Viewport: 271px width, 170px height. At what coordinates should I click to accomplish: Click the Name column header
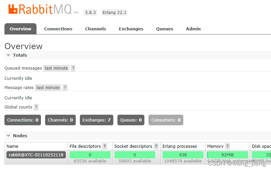click(12, 146)
